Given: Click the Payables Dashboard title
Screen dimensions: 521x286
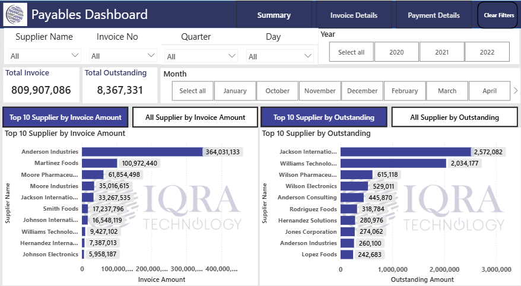Looking at the screenshot, I should 90,15.
